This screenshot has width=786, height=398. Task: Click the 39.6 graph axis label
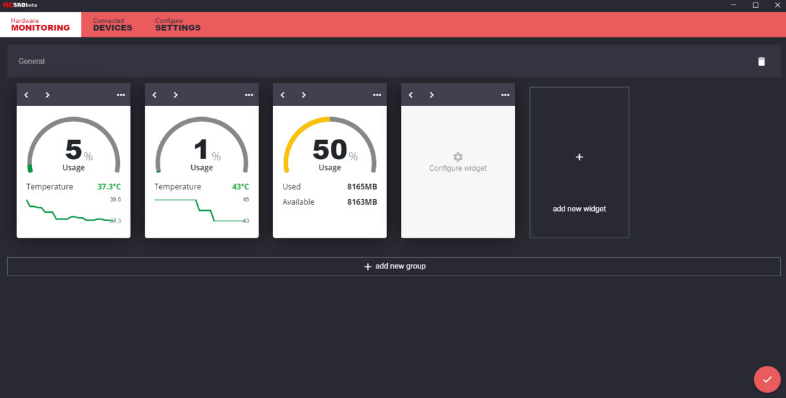115,199
